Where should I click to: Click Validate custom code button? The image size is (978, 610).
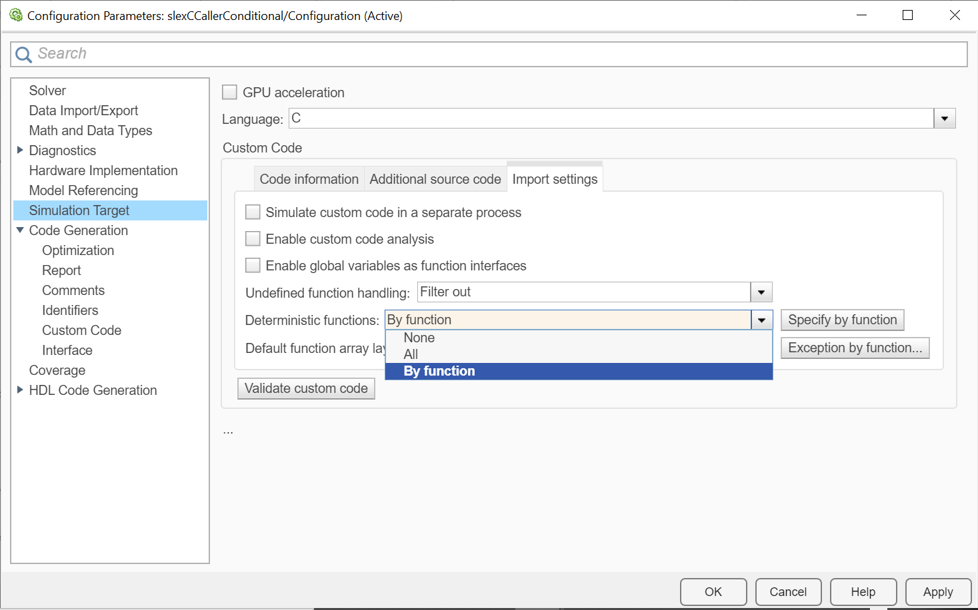tap(306, 388)
